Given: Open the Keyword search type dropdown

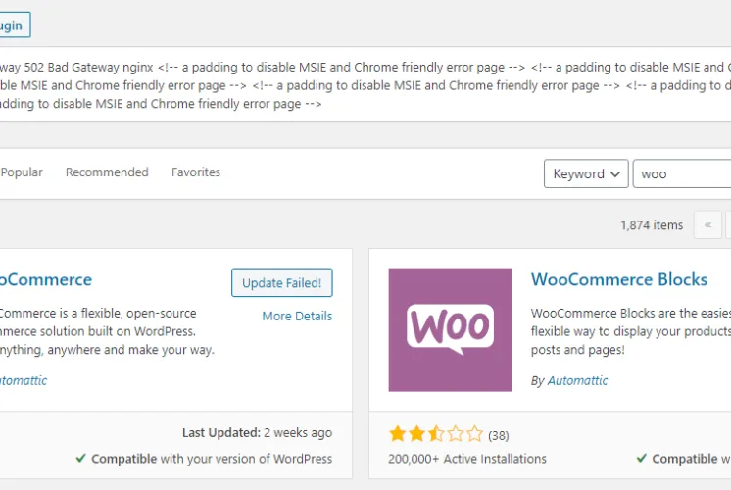Looking at the screenshot, I should coord(586,173).
